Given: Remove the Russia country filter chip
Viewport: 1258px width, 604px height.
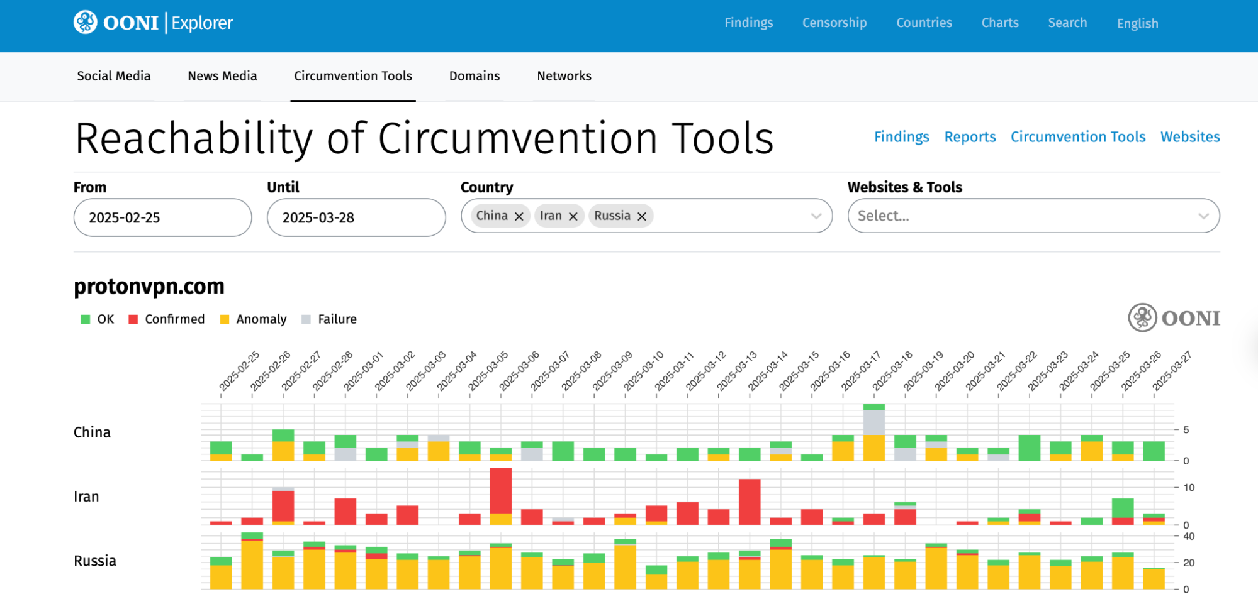Looking at the screenshot, I should tap(642, 216).
